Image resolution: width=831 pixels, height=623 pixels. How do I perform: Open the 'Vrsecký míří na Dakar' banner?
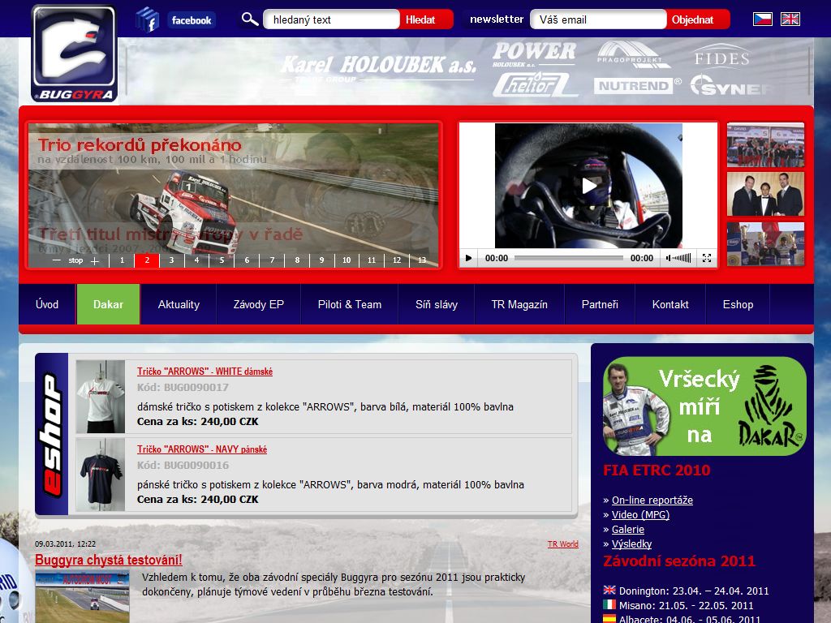[x=704, y=406]
